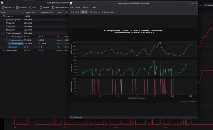Click Open in External toolbar button

60,7
